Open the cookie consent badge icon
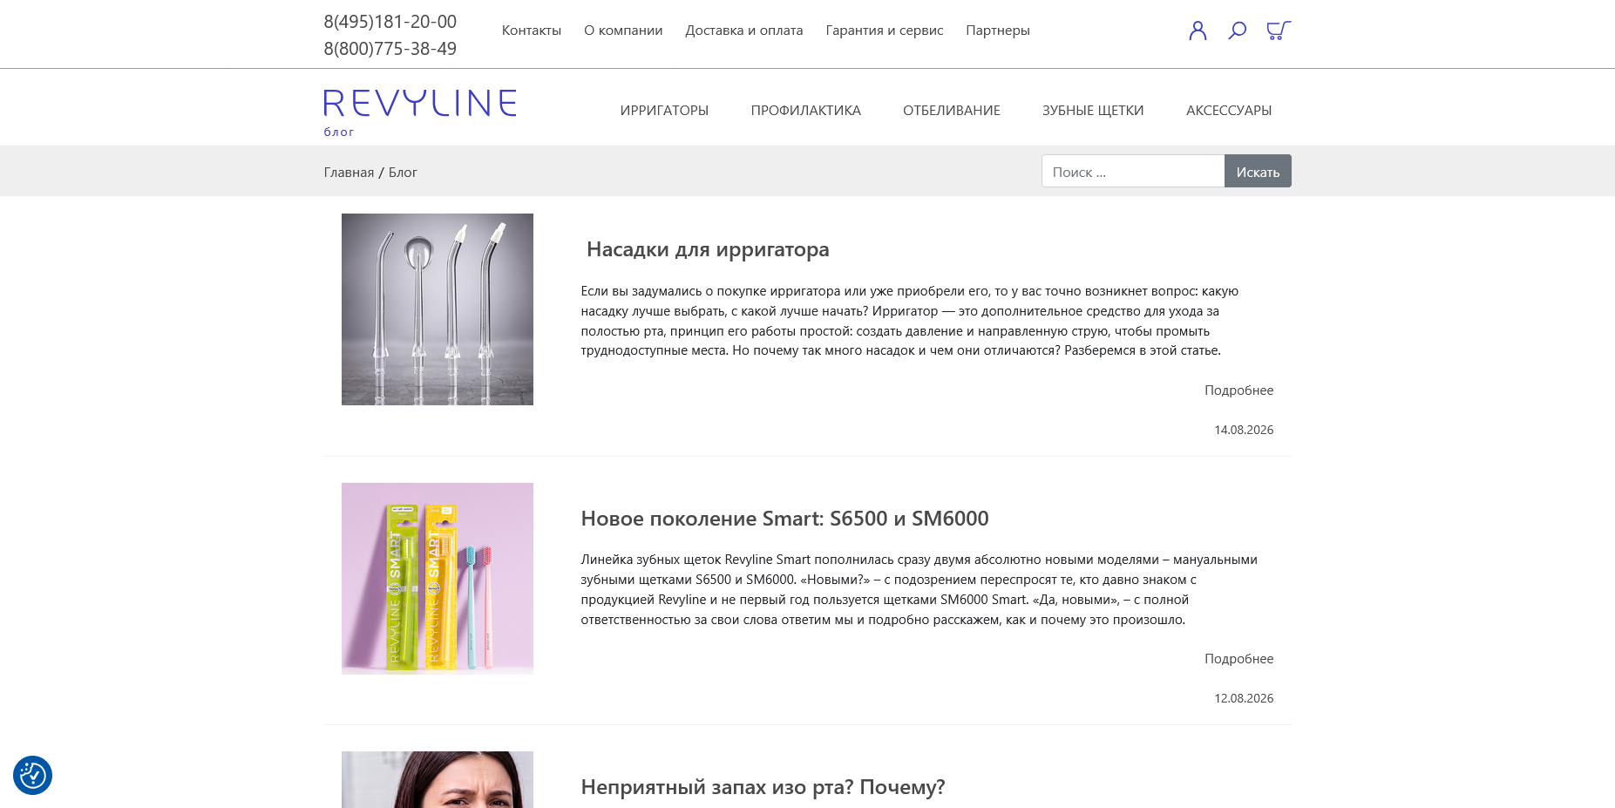1615x808 pixels. tap(33, 775)
